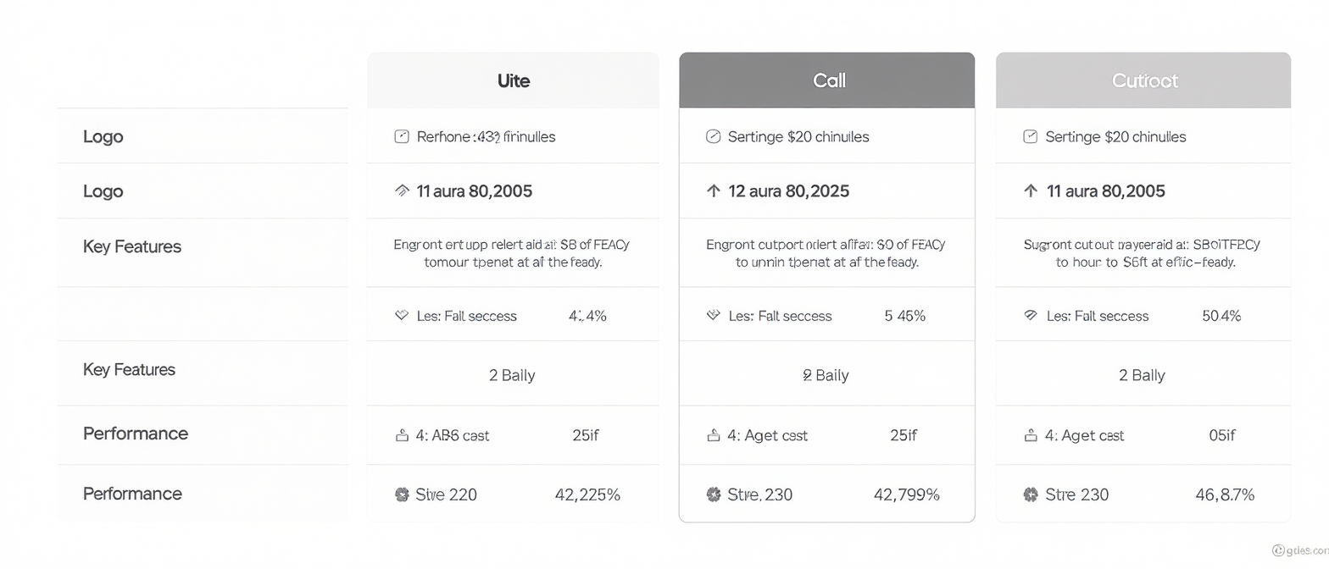This screenshot has width=1329, height=569.
Task: Select the Cutroct plan header
Action: tap(1143, 80)
